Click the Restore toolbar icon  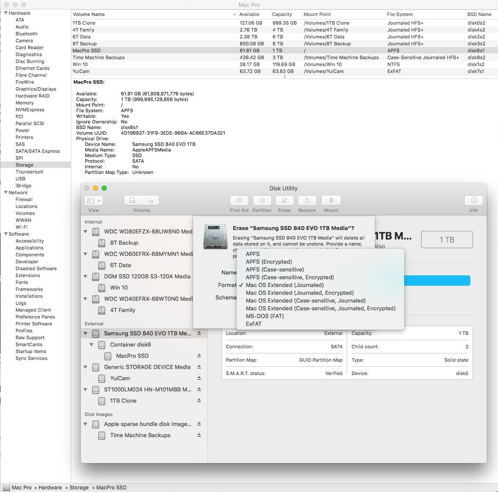click(307, 201)
